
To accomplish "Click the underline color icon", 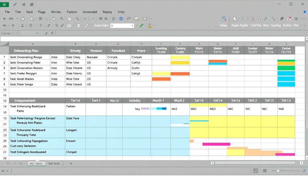I will pos(22,26).
